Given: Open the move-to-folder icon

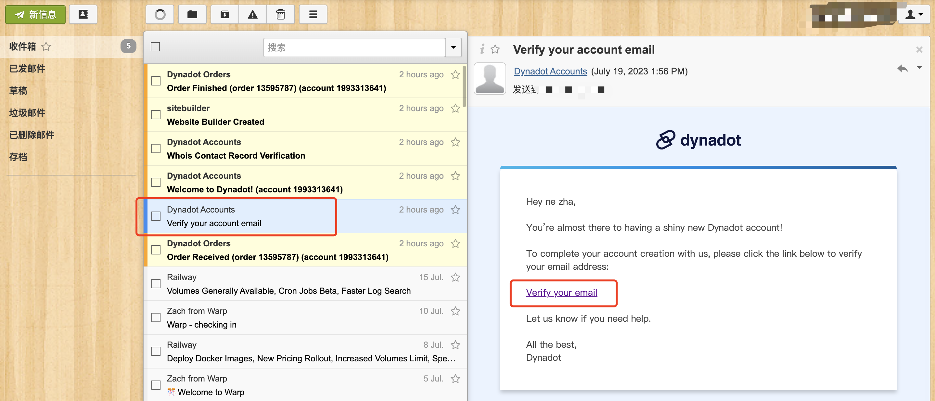Looking at the screenshot, I should (192, 15).
